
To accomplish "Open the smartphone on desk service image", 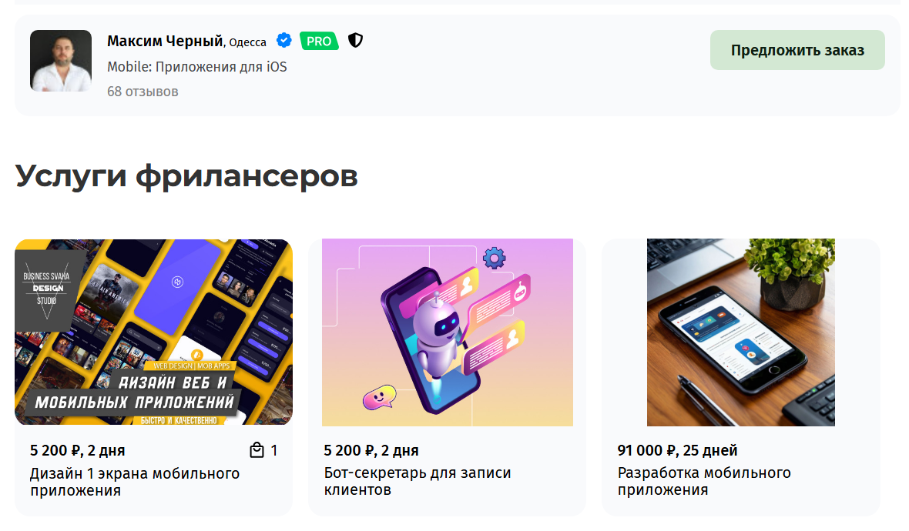I will tap(741, 332).
